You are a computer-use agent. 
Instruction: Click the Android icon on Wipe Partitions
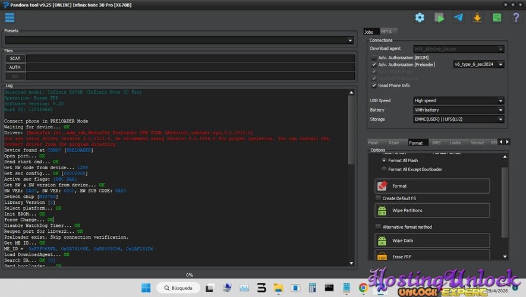[x=382, y=210]
